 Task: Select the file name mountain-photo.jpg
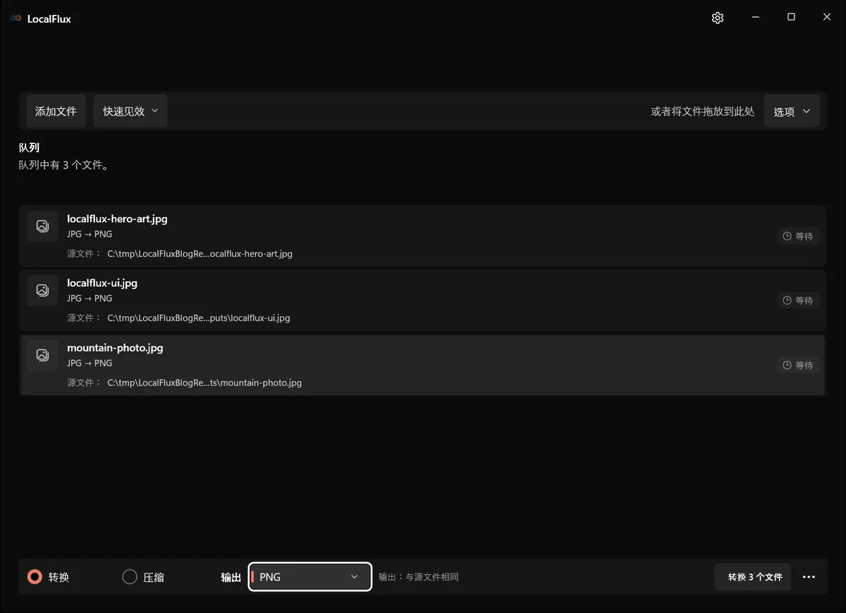[x=115, y=348]
